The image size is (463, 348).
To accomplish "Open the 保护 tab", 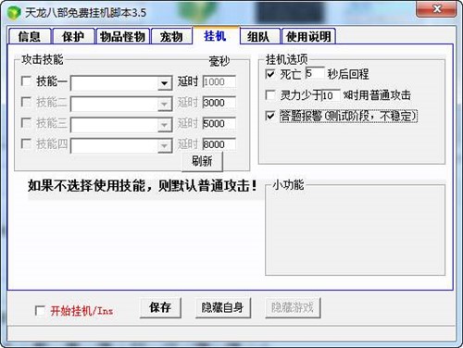I will 73,37.
